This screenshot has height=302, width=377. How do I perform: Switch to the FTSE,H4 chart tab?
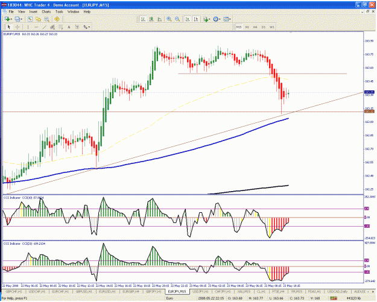point(278,292)
